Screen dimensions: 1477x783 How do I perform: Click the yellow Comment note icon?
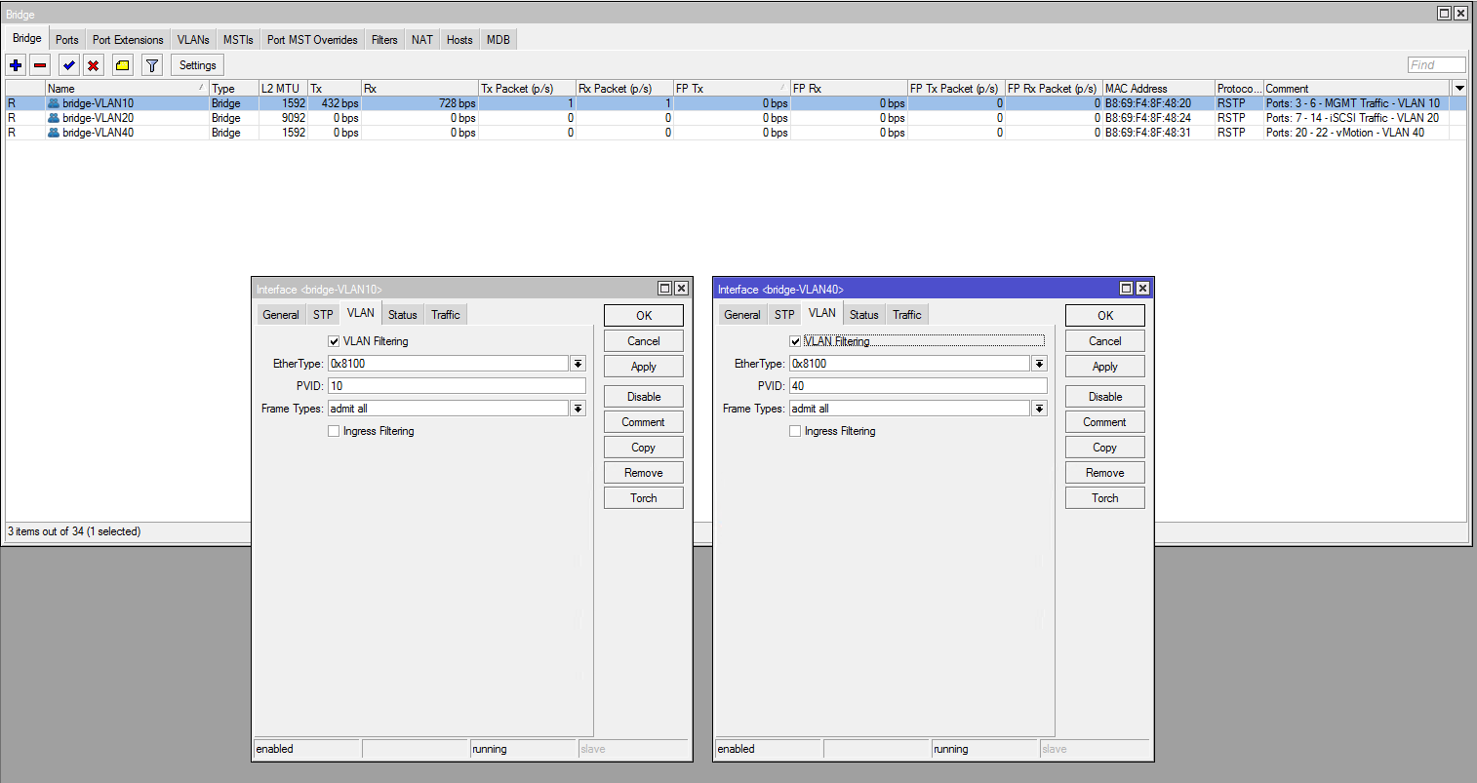(x=122, y=65)
